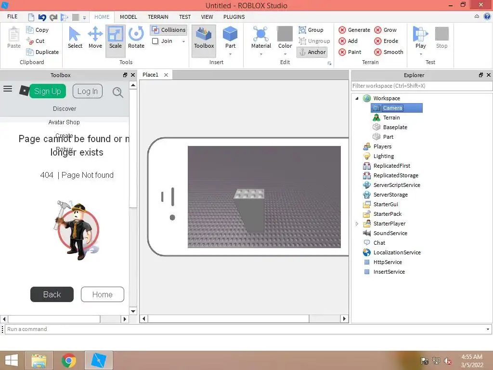Switch to the VIEW ribbon tab
This screenshot has width=493, height=370.
click(207, 17)
